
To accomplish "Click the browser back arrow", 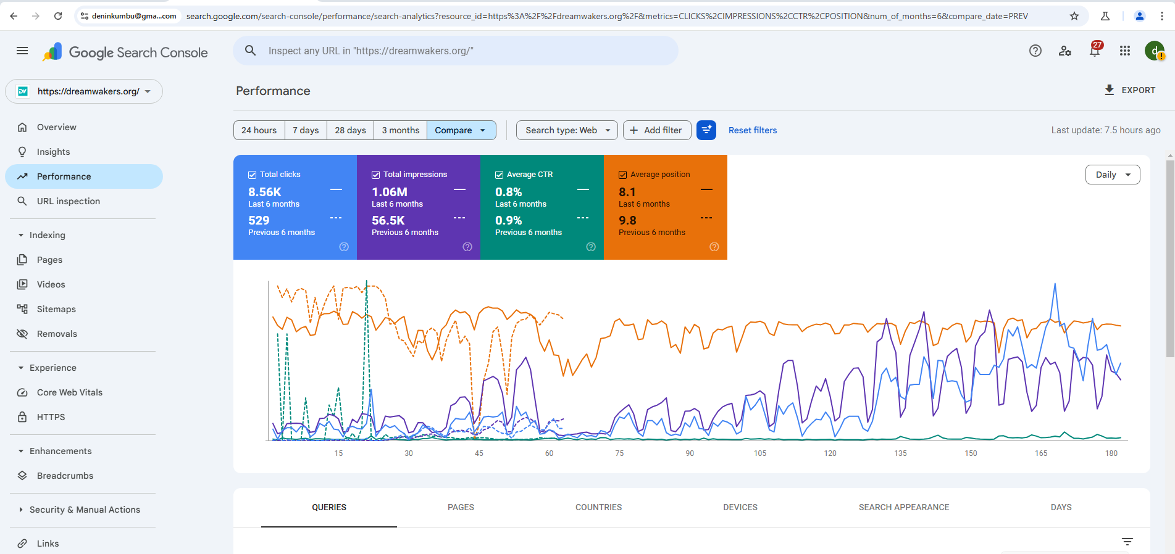I will [x=14, y=16].
